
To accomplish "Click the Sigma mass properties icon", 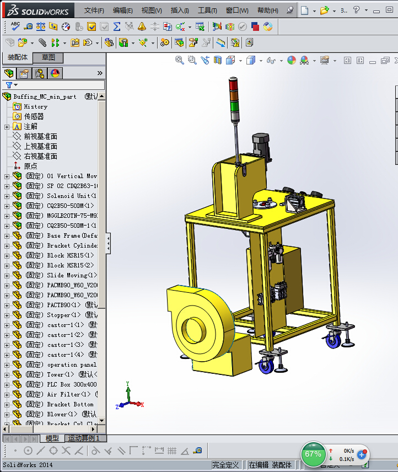I will pyautogui.click(x=117, y=26).
